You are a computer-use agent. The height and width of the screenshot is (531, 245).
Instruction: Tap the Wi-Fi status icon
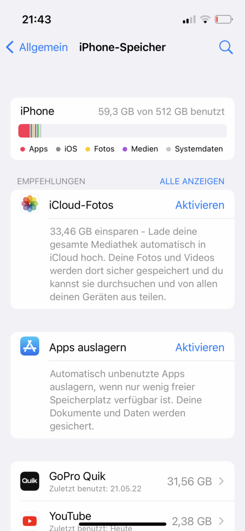coord(205,19)
